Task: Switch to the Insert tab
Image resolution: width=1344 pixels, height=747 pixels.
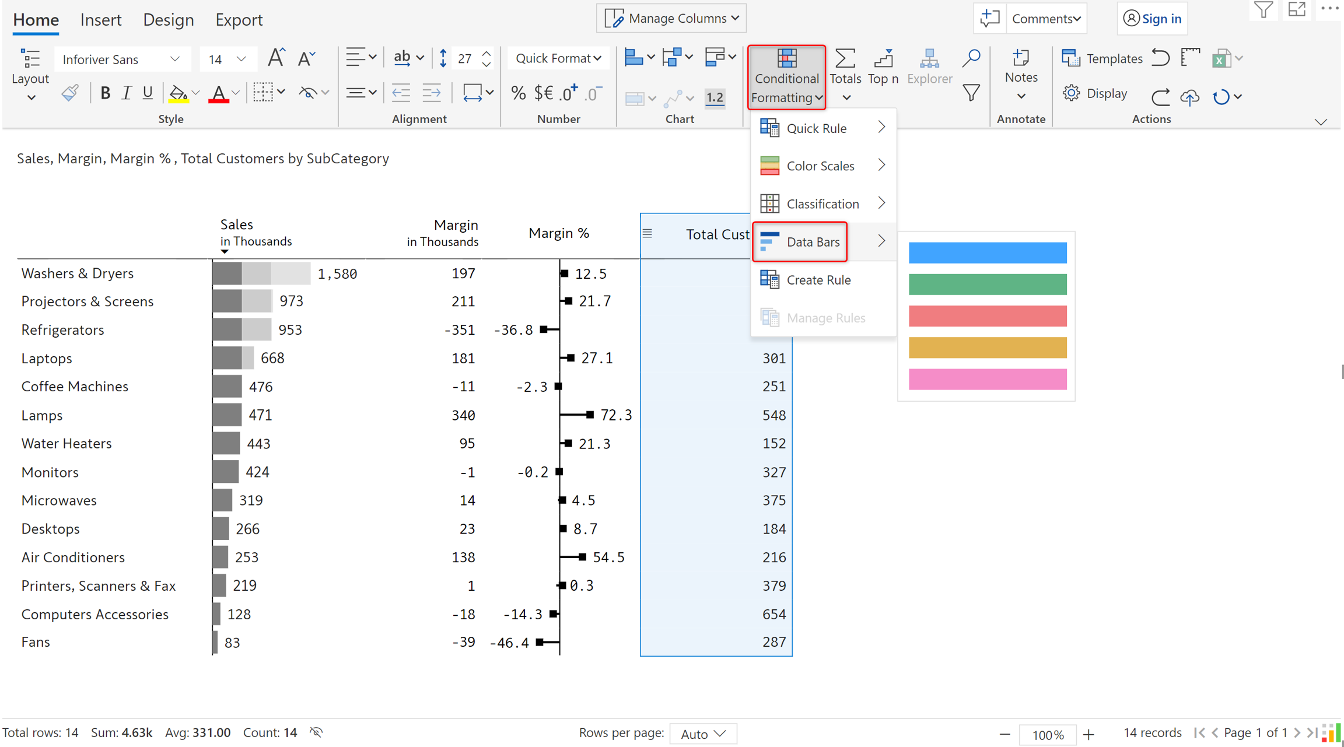Action: (101, 20)
